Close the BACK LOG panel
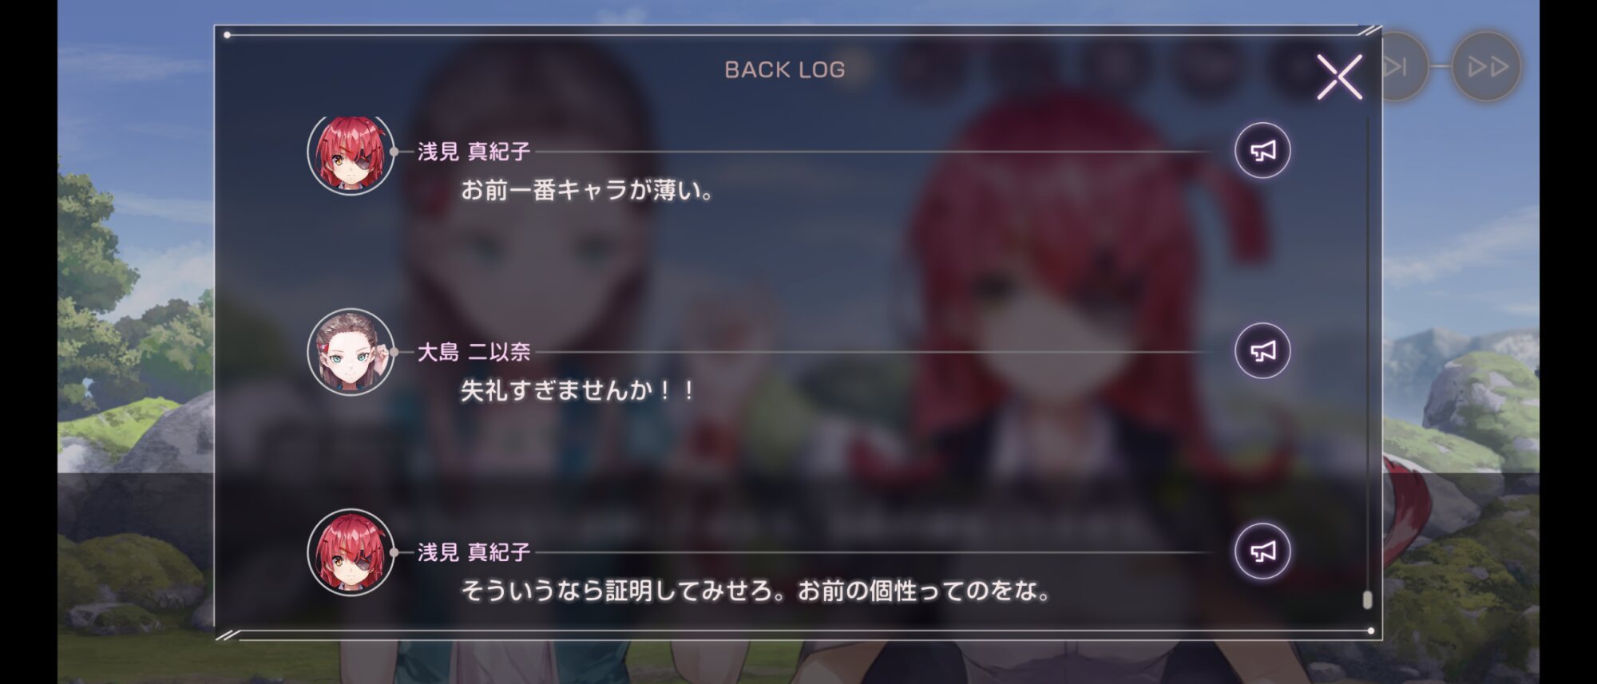 1339,77
